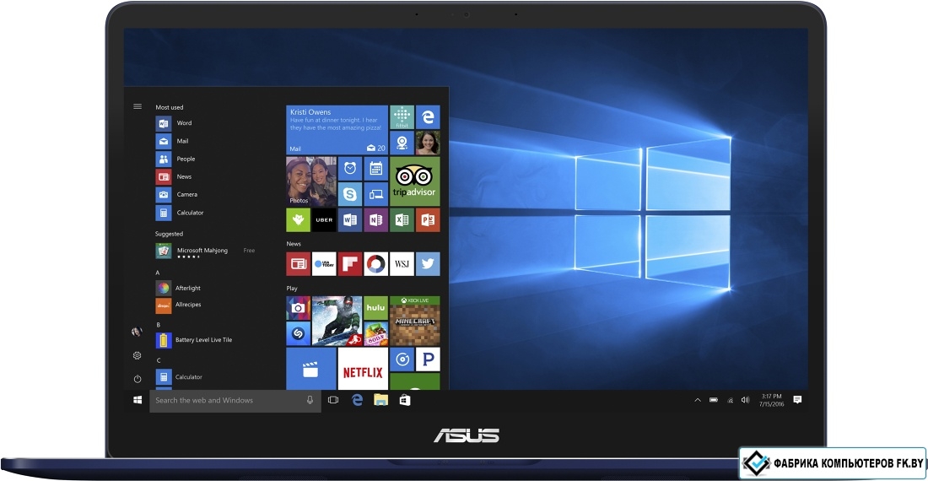The image size is (928, 481).
Task: Open the Pandora tile
Action: [x=428, y=359]
